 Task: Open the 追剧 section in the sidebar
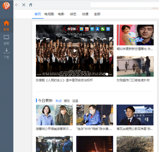pyautogui.click(x=6, y=39)
